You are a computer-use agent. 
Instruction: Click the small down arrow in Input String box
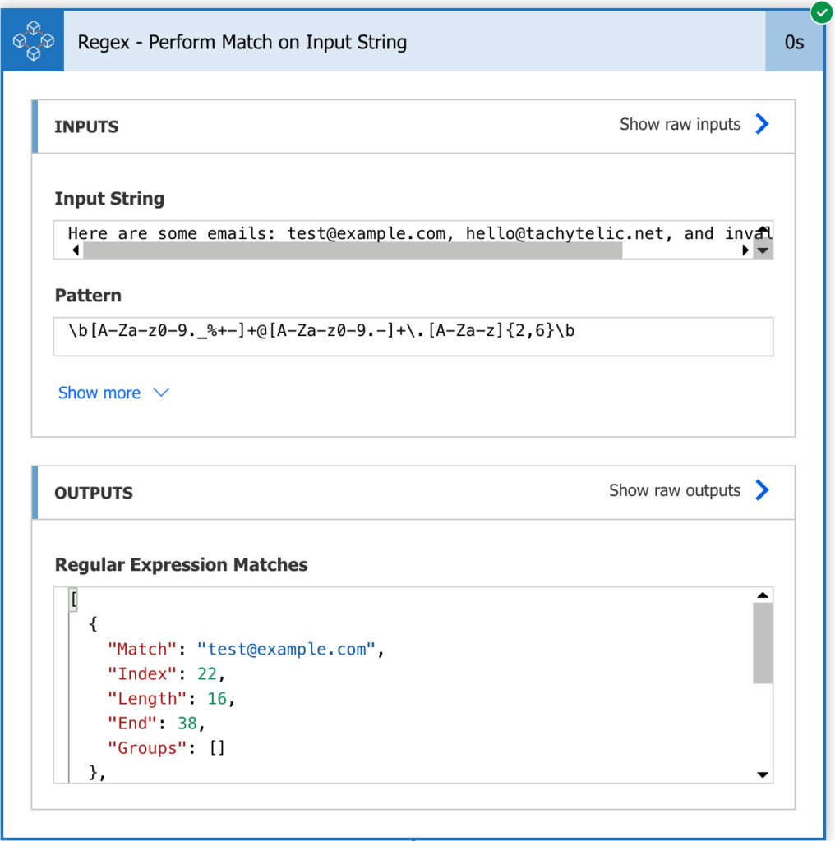click(x=763, y=250)
